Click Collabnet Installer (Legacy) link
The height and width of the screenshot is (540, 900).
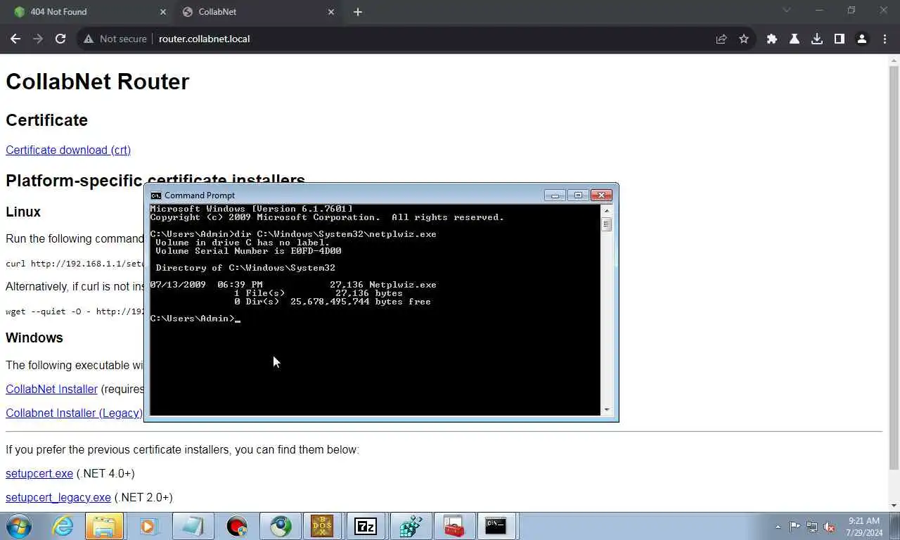74,413
